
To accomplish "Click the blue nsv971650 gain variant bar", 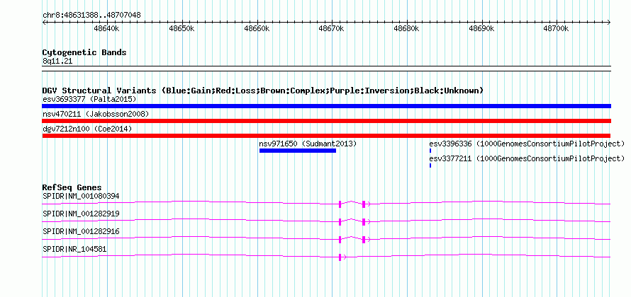I will coord(297,151).
